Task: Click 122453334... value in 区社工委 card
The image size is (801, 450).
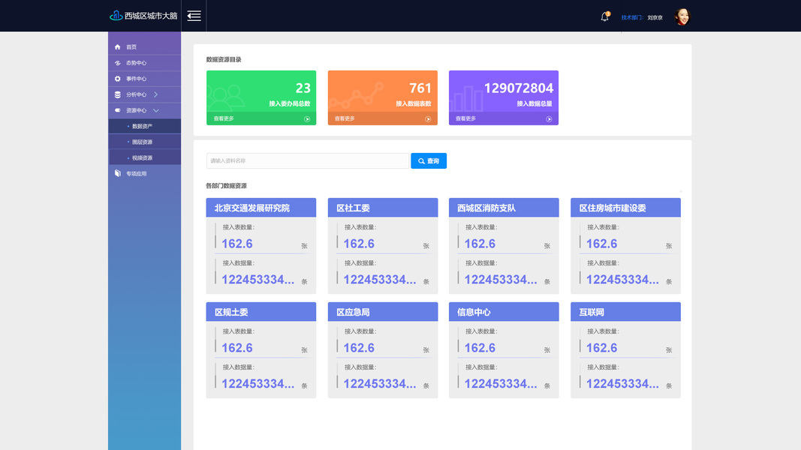Action: 380,280
